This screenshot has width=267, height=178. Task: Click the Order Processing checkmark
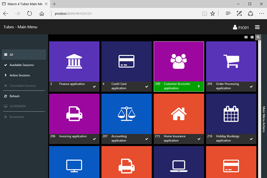click(x=251, y=87)
